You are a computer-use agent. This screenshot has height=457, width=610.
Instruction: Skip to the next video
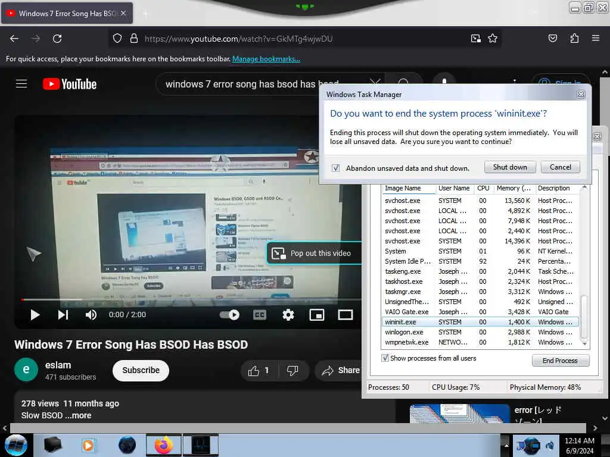click(63, 315)
